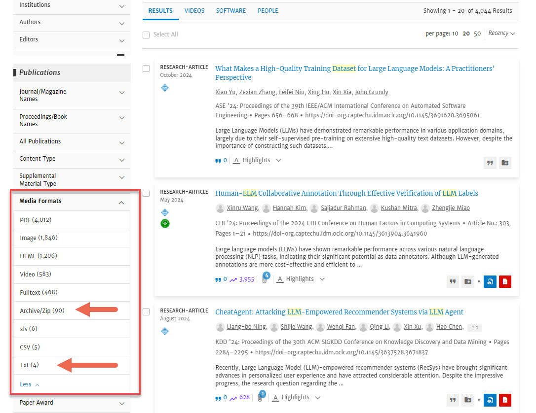The height and width of the screenshot is (413, 536).
Task: Click paperclip attachment icon with badge 1
Action: click(261, 398)
